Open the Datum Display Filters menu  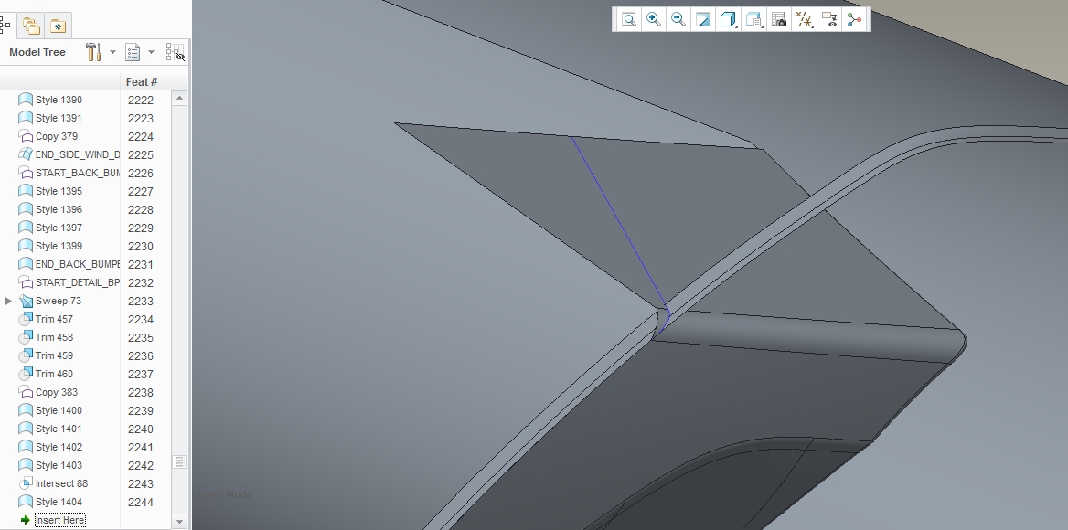(x=805, y=20)
